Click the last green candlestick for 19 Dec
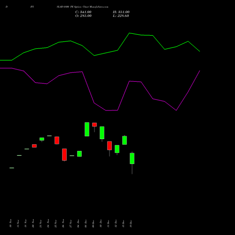 pos(132,158)
